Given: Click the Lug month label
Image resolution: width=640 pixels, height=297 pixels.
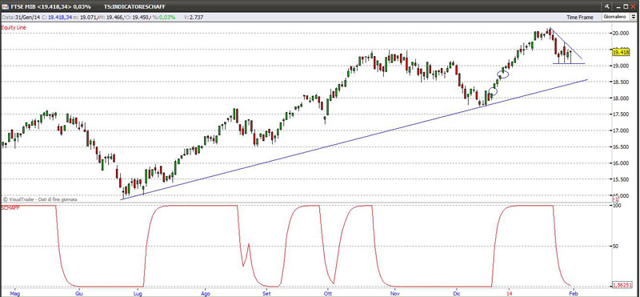Looking at the screenshot, I should (138, 293).
